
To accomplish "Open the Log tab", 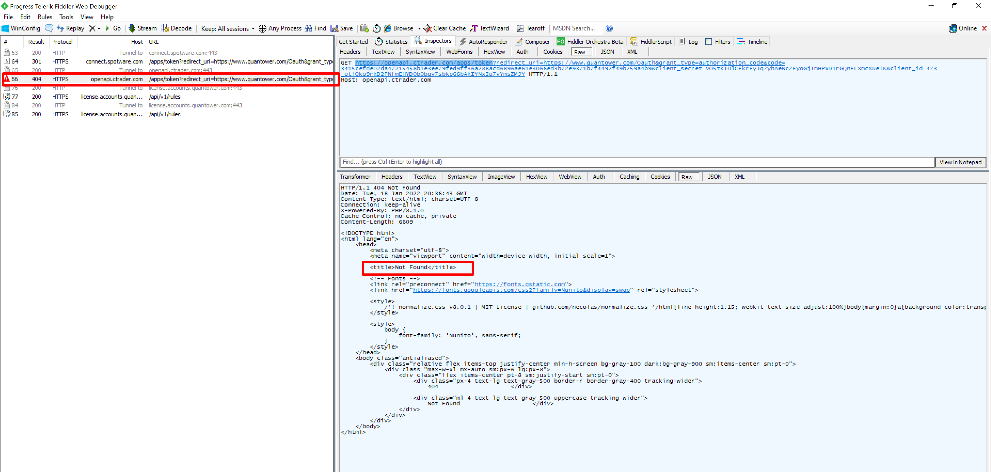I will [x=688, y=42].
